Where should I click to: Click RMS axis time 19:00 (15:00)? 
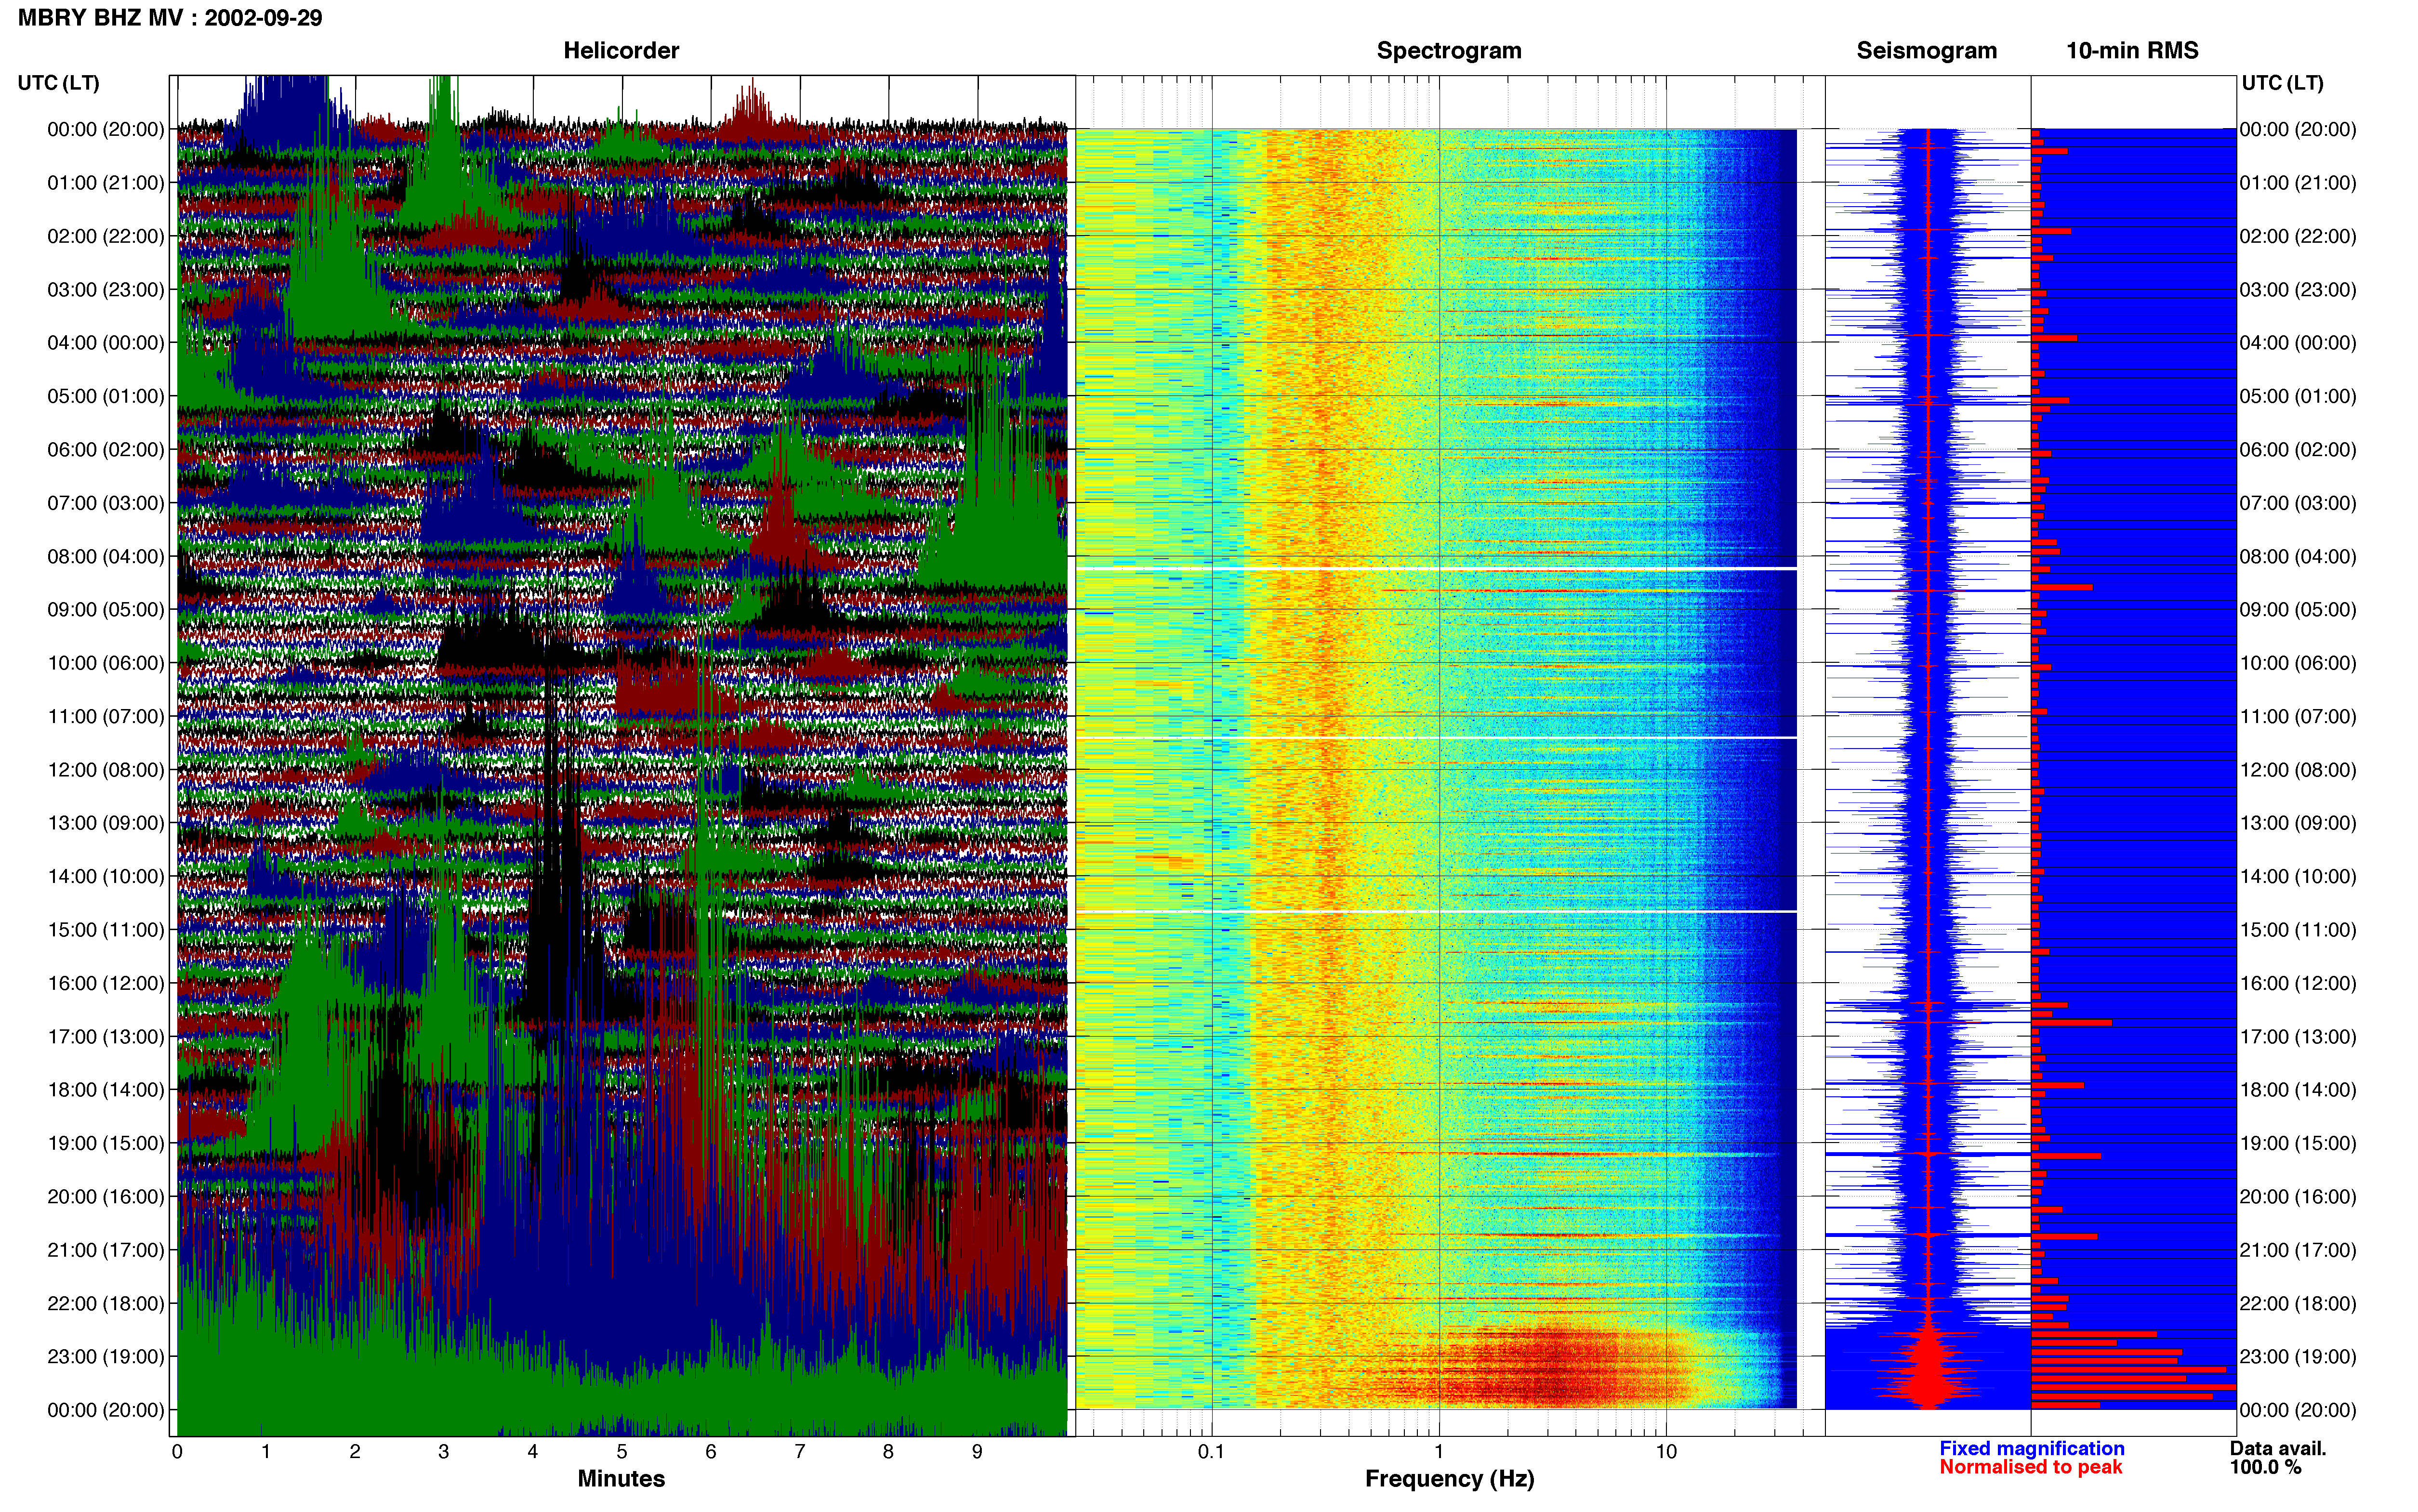tap(2298, 1143)
